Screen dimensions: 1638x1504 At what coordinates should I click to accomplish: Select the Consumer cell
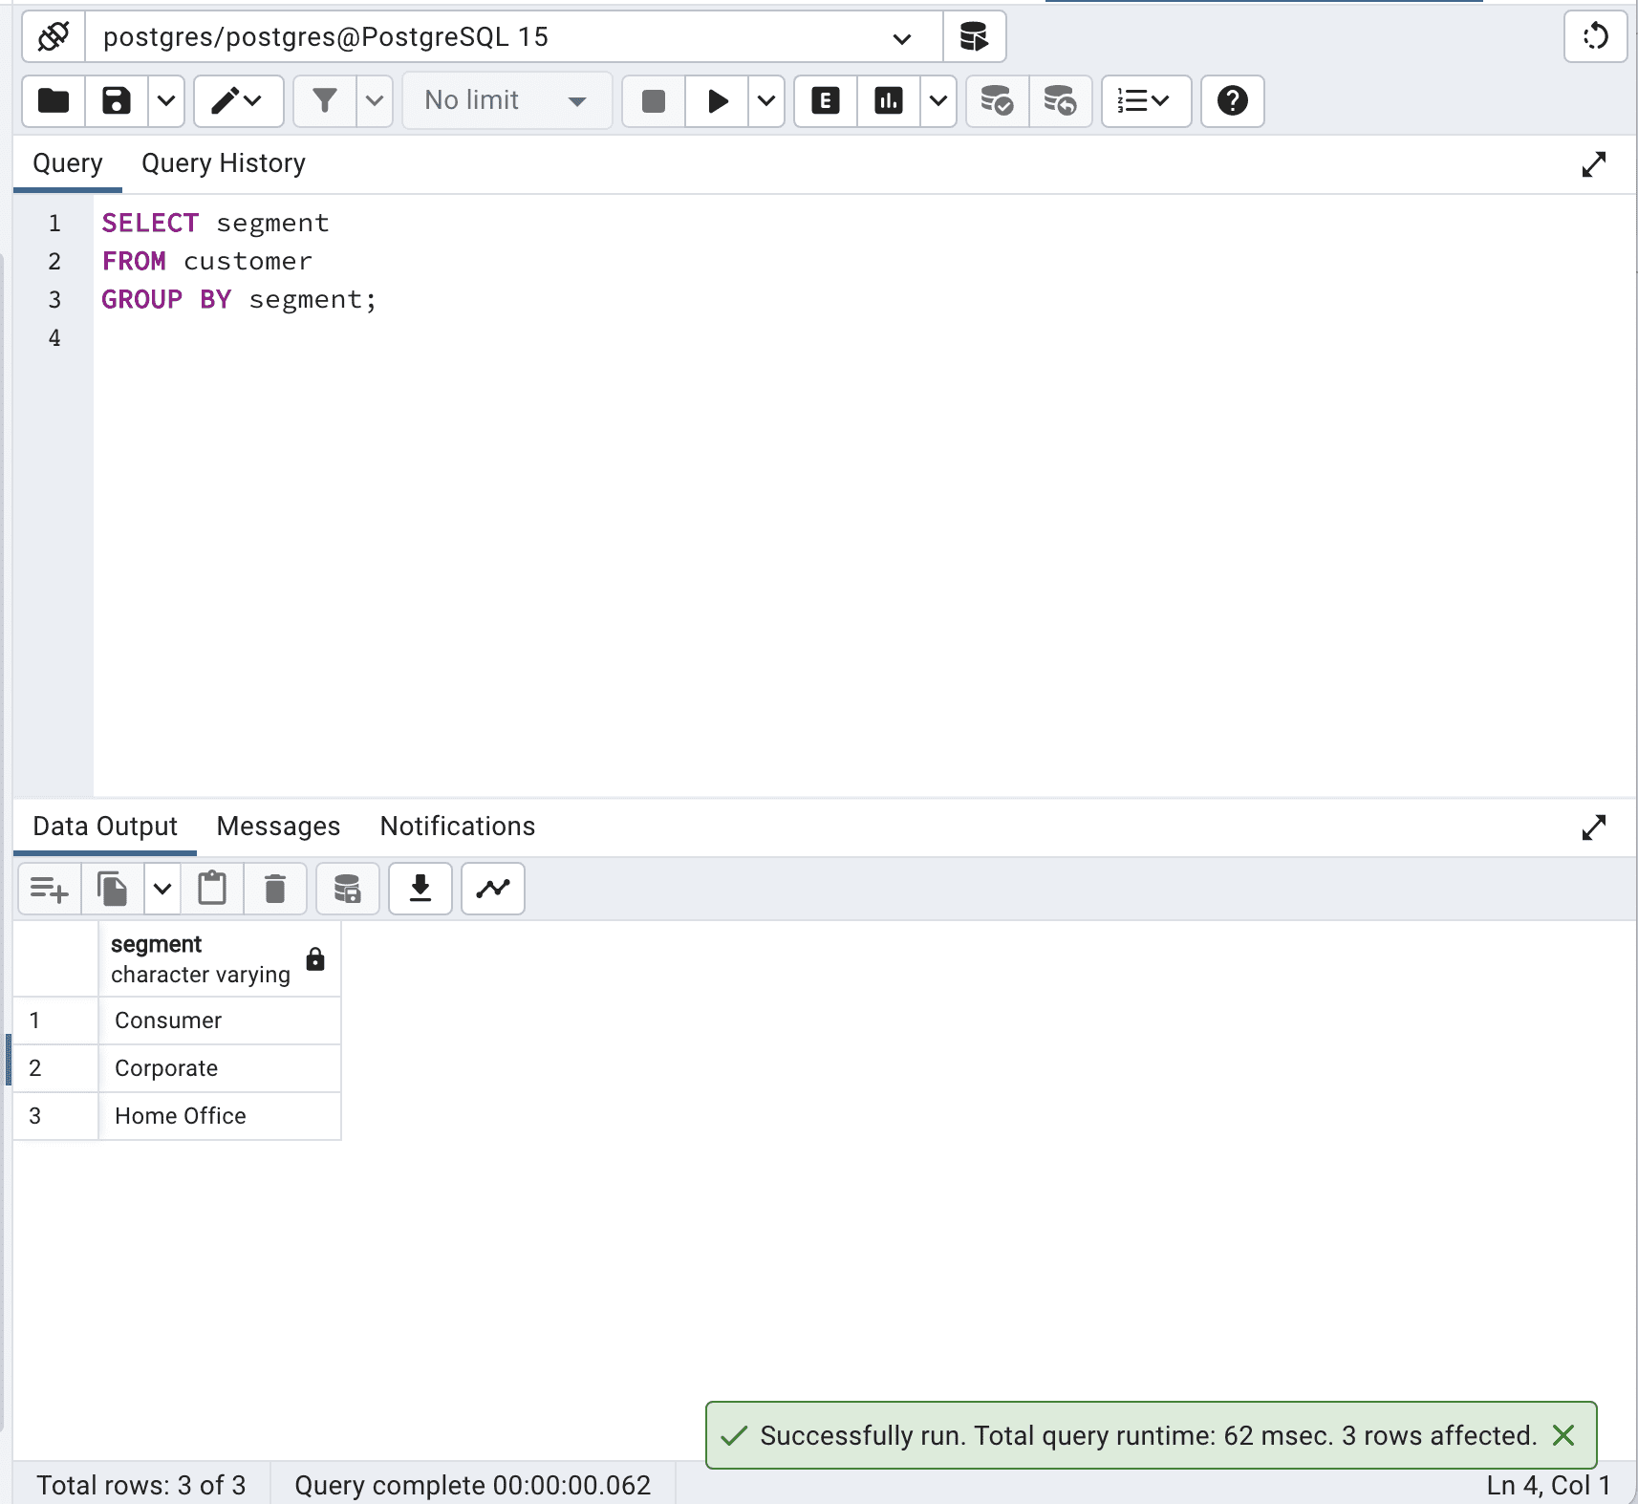(220, 1021)
